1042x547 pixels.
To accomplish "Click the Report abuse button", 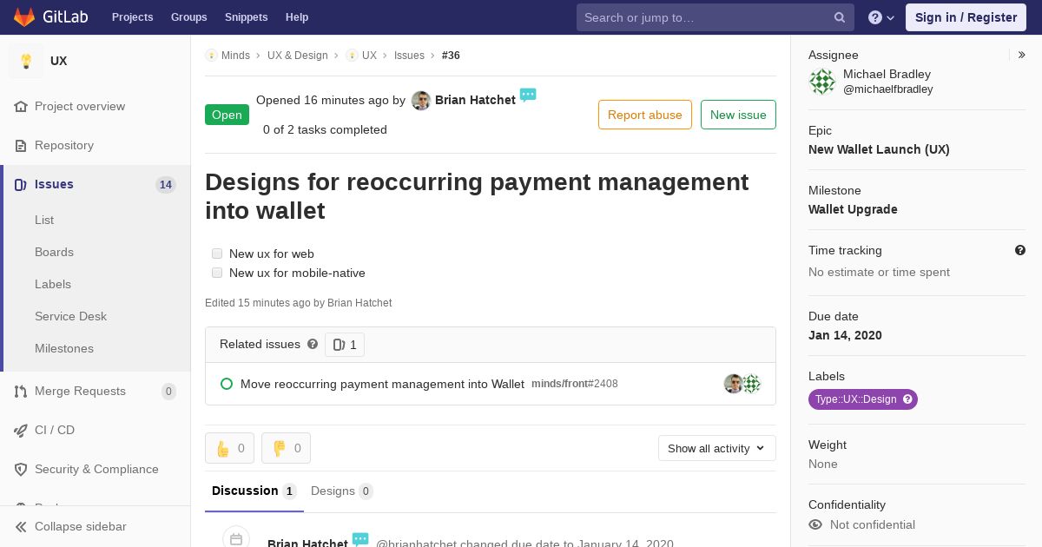I will coord(645,115).
